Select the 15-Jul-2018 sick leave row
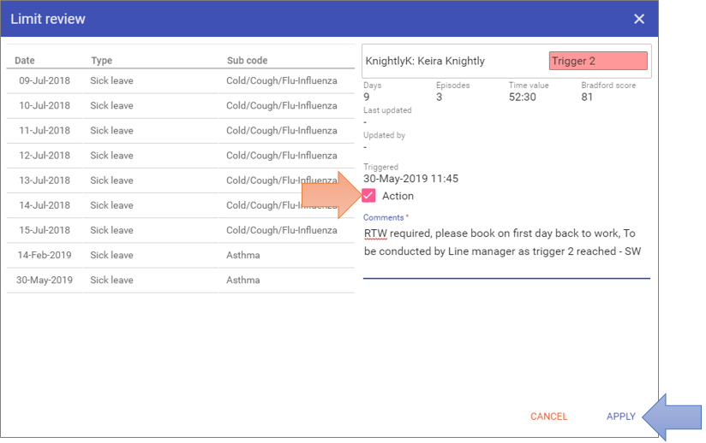 [180, 230]
